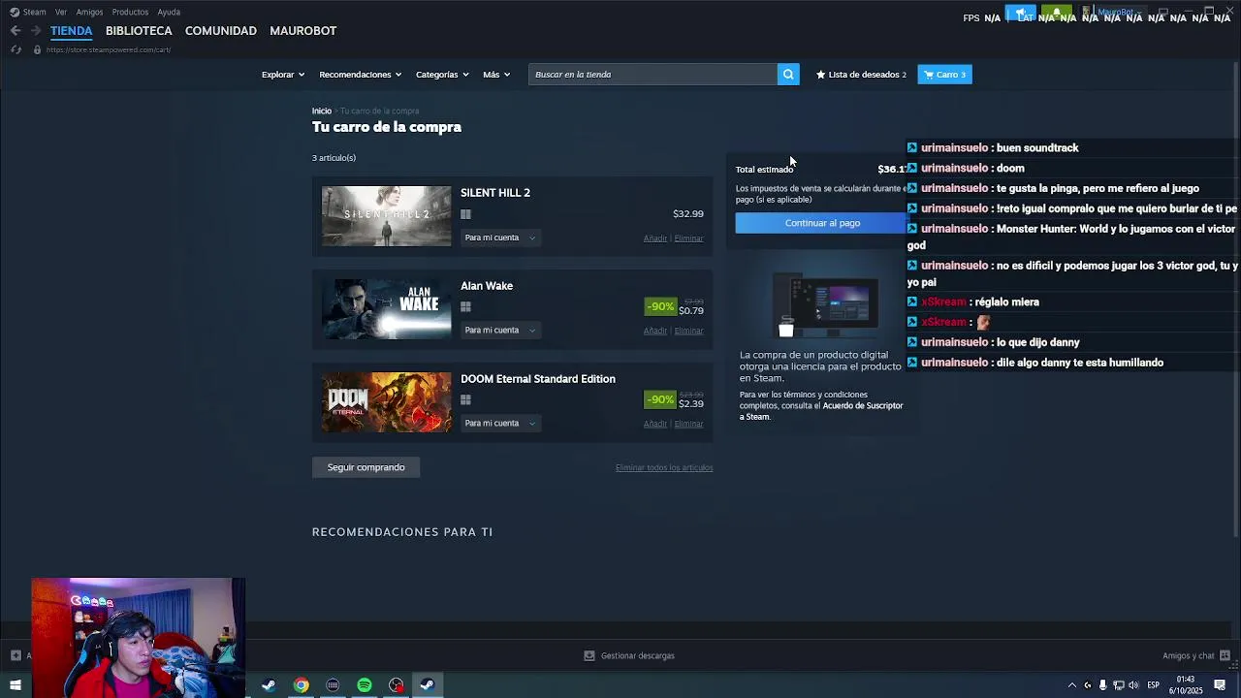Viewport: 1241px width, 698px height.
Task: Open OBS icon with red dot in taskbar
Action: (397, 685)
